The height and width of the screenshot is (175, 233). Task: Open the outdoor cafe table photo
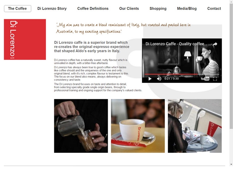195,126
